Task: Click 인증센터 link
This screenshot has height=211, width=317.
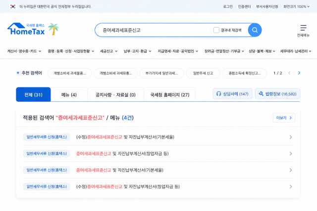Action: (x=244, y=6)
